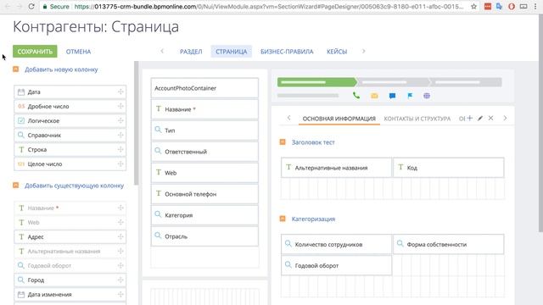Click the blue flag icon

click(x=410, y=96)
